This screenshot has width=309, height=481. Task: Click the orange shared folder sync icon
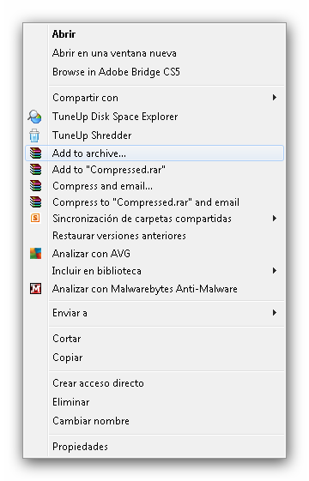35,218
